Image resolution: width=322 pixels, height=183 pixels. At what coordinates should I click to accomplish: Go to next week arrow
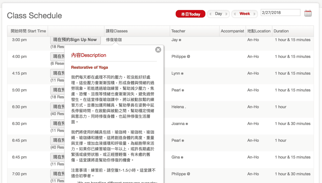tap(255, 14)
